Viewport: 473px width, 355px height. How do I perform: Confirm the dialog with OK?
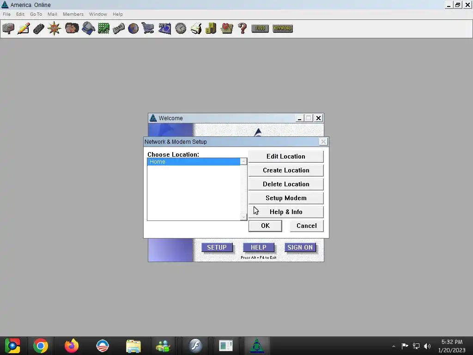pyautogui.click(x=265, y=226)
